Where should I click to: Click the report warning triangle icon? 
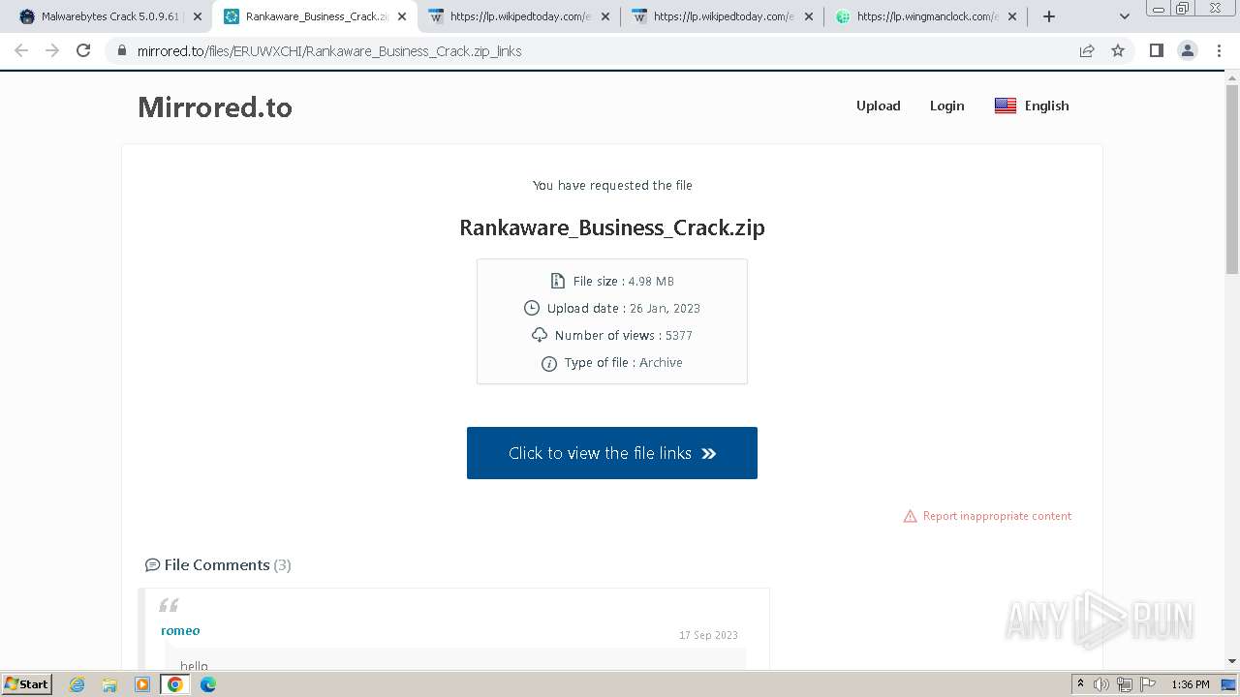(x=910, y=516)
